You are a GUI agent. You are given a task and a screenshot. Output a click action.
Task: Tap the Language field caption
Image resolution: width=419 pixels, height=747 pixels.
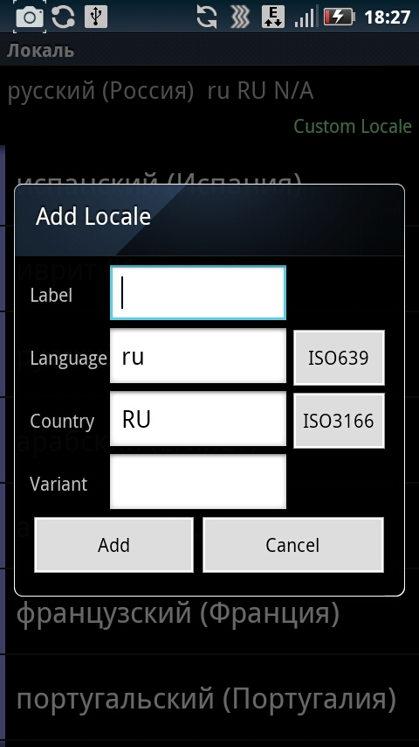point(68,359)
